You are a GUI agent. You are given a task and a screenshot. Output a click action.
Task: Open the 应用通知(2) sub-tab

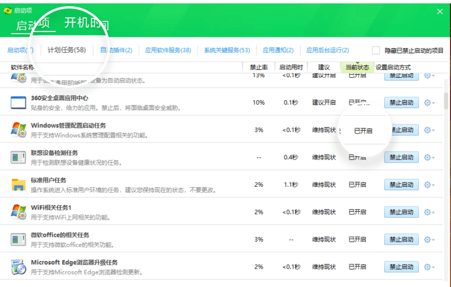(x=278, y=50)
